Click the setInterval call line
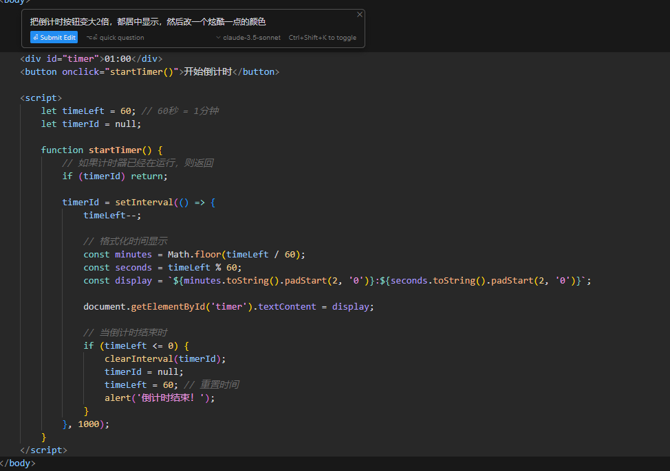The height and width of the screenshot is (471, 670). pos(139,203)
